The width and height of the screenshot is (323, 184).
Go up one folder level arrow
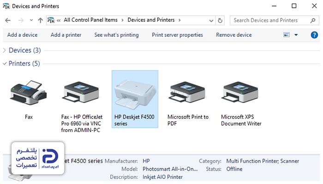[41, 20]
